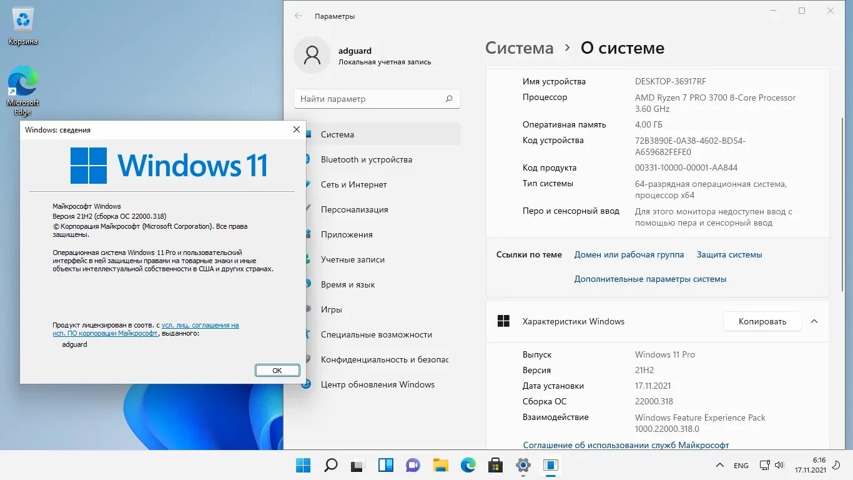853x480 pixels.
Task: Open Widgets from the taskbar
Action: 386,465
